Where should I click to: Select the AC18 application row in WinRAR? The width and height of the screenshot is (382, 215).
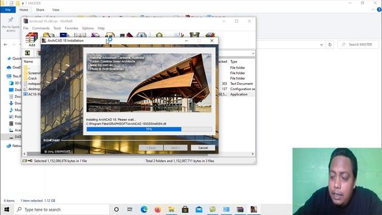(32, 94)
